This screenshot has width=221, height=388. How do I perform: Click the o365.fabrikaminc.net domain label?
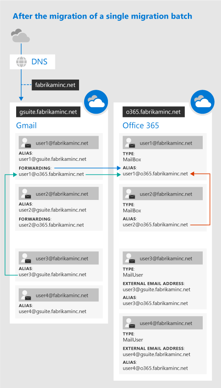click(x=153, y=112)
